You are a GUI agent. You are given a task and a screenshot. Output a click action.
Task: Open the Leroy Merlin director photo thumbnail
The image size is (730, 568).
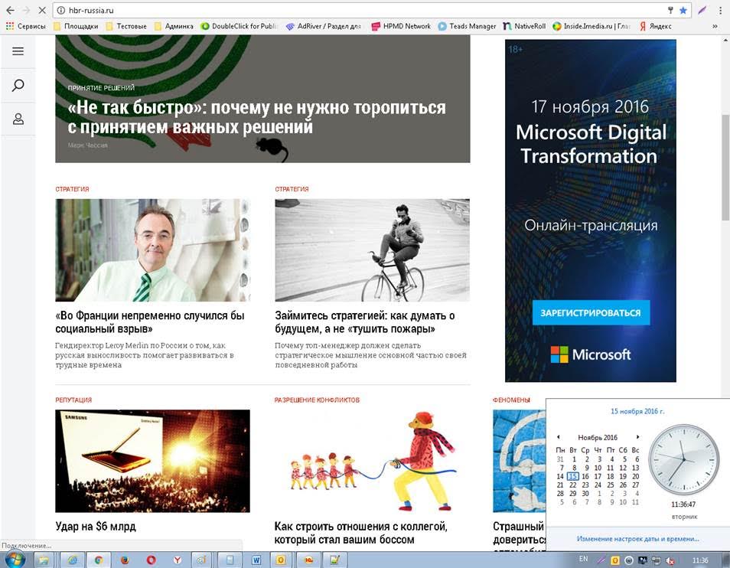pyautogui.click(x=153, y=250)
